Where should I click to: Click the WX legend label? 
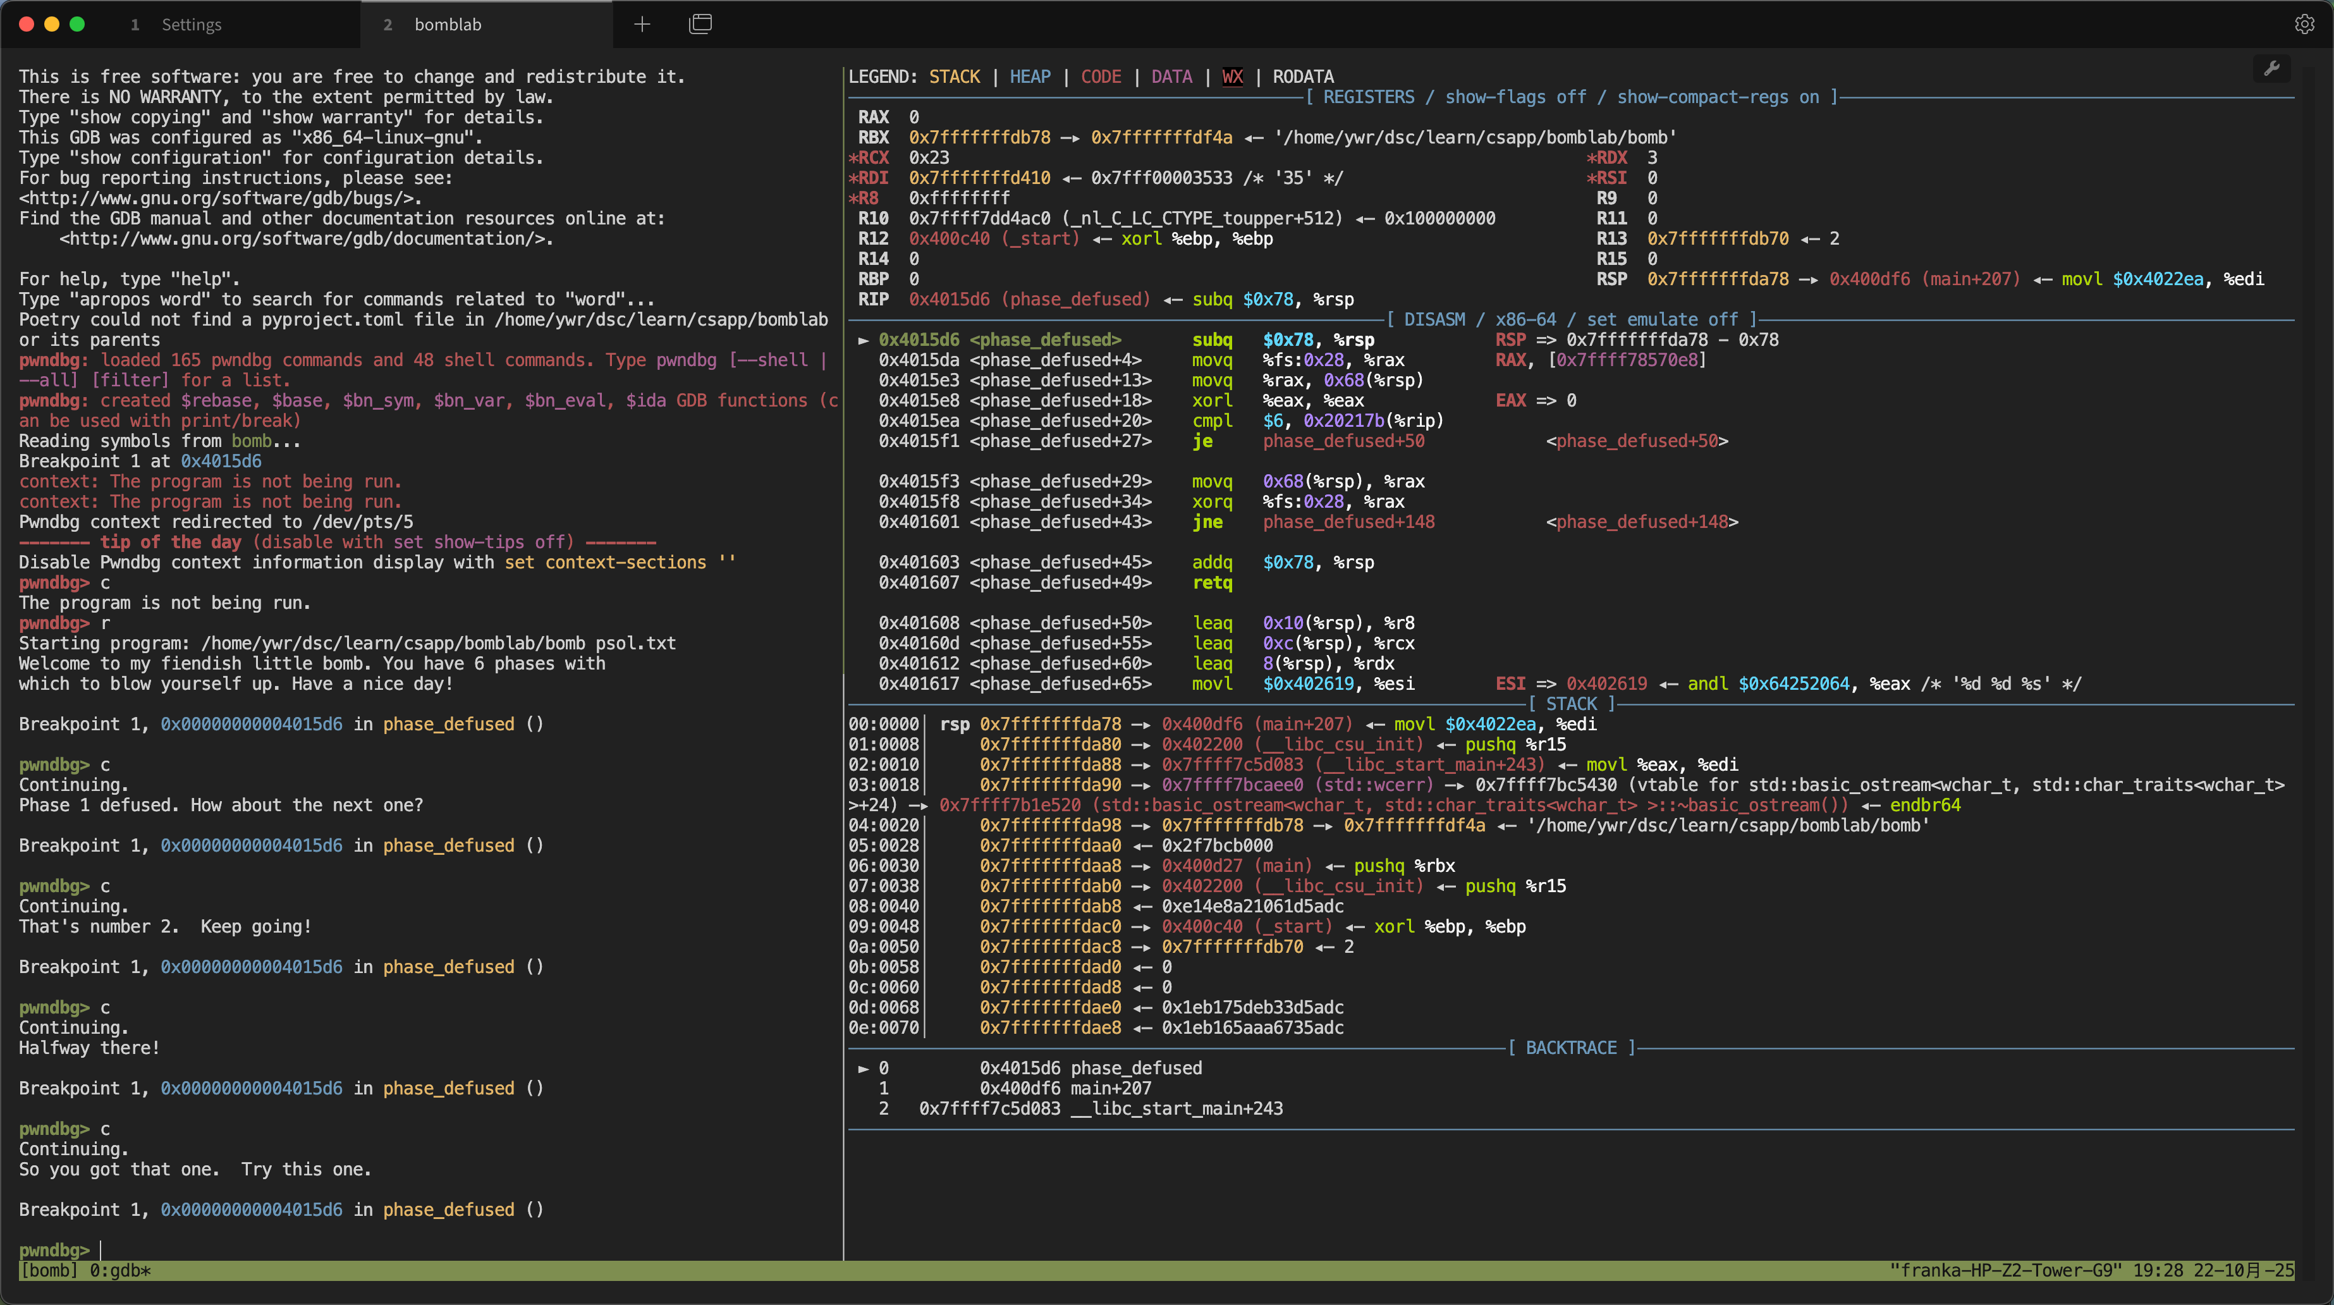pos(1232,77)
